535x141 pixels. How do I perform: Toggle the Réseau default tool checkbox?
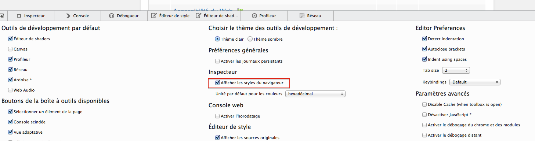click(x=10, y=70)
